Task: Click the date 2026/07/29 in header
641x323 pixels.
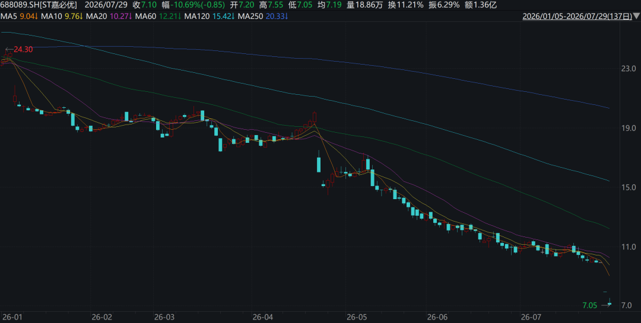Action: click(106, 5)
